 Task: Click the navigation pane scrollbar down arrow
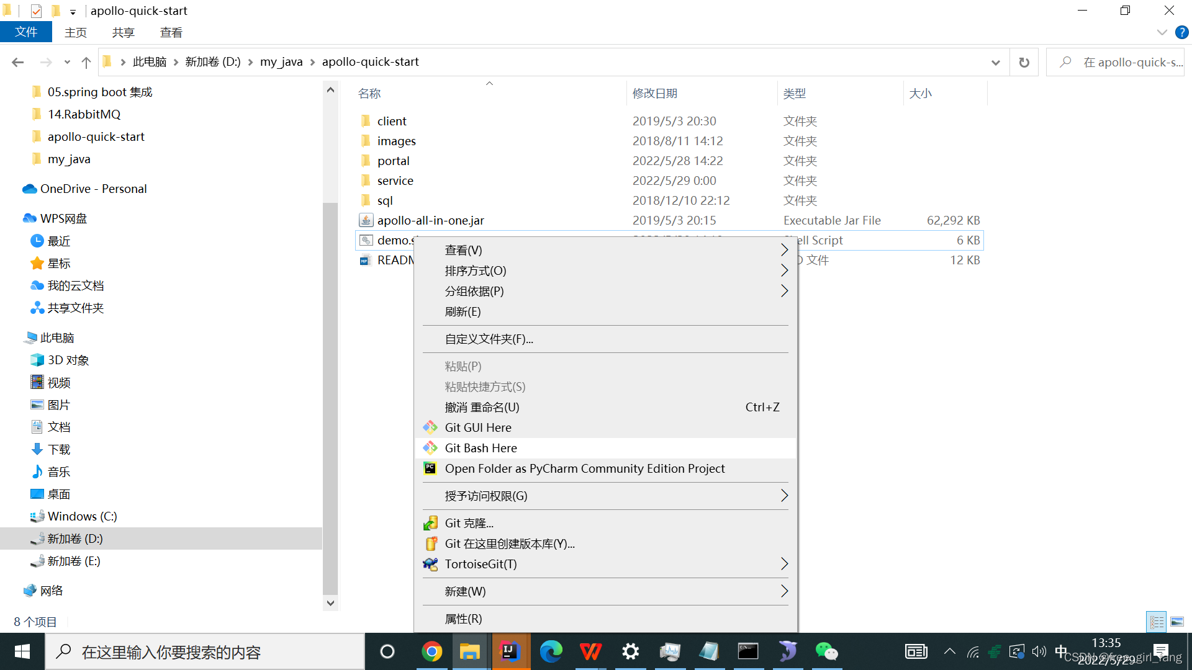pyautogui.click(x=330, y=603)
